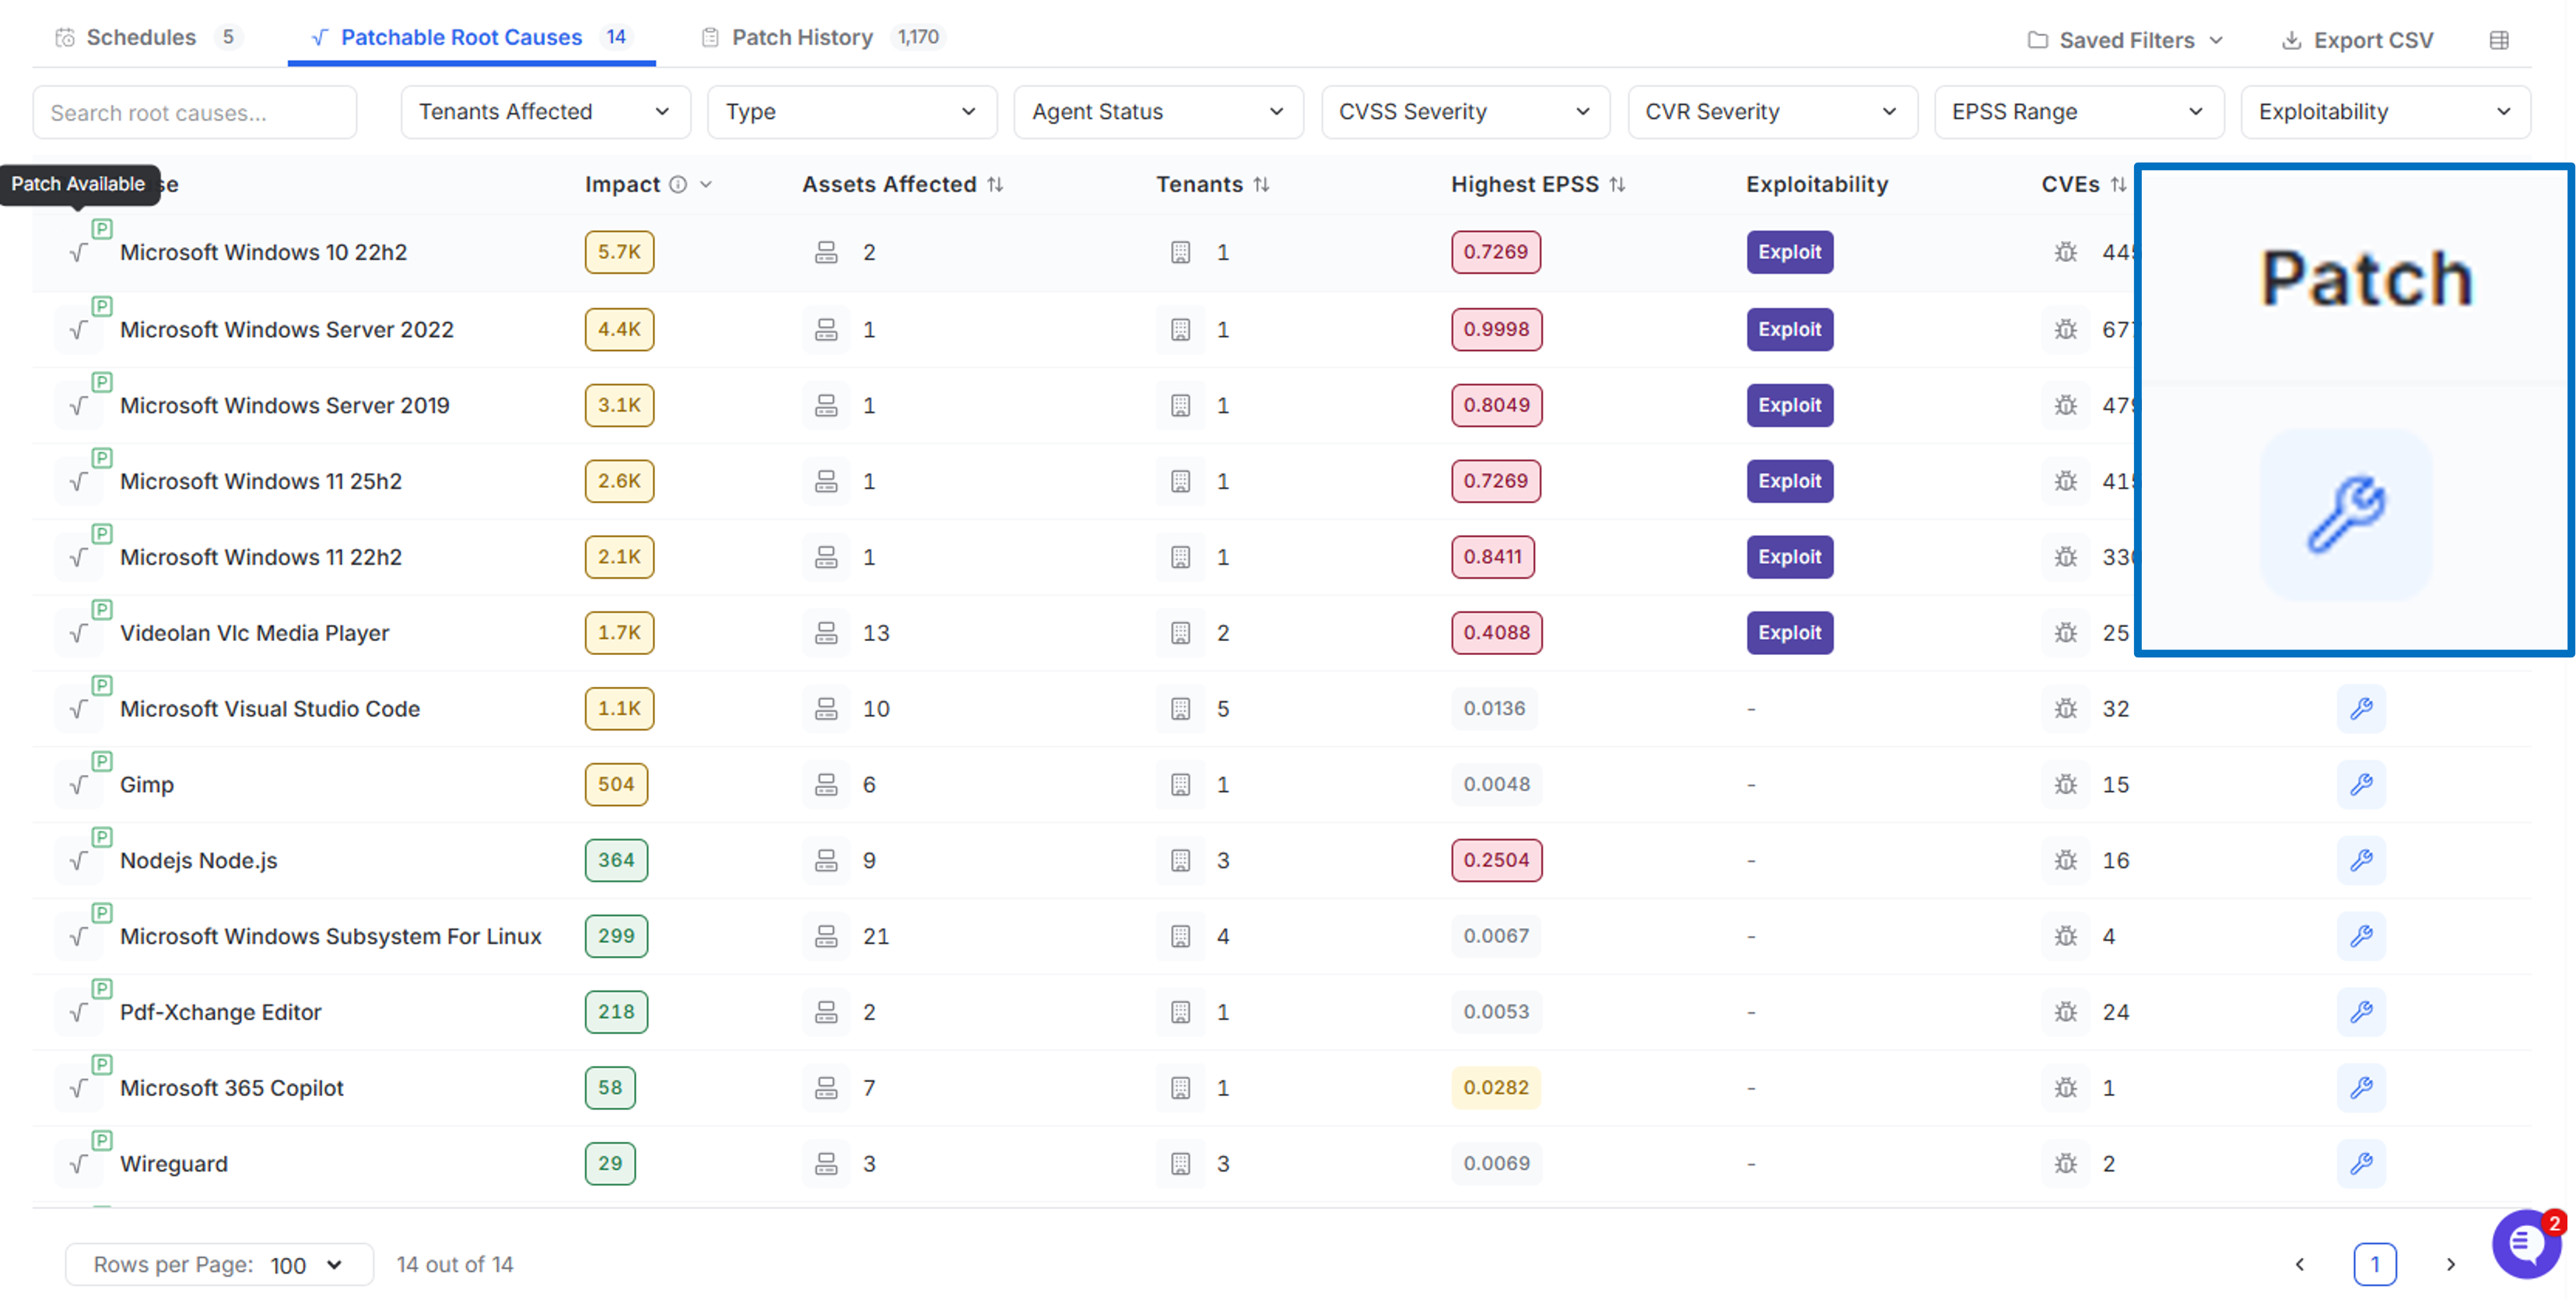Click the Export CSV button
The width and height of the screenshot is (2576, 1300).
tap(2357, 40)
